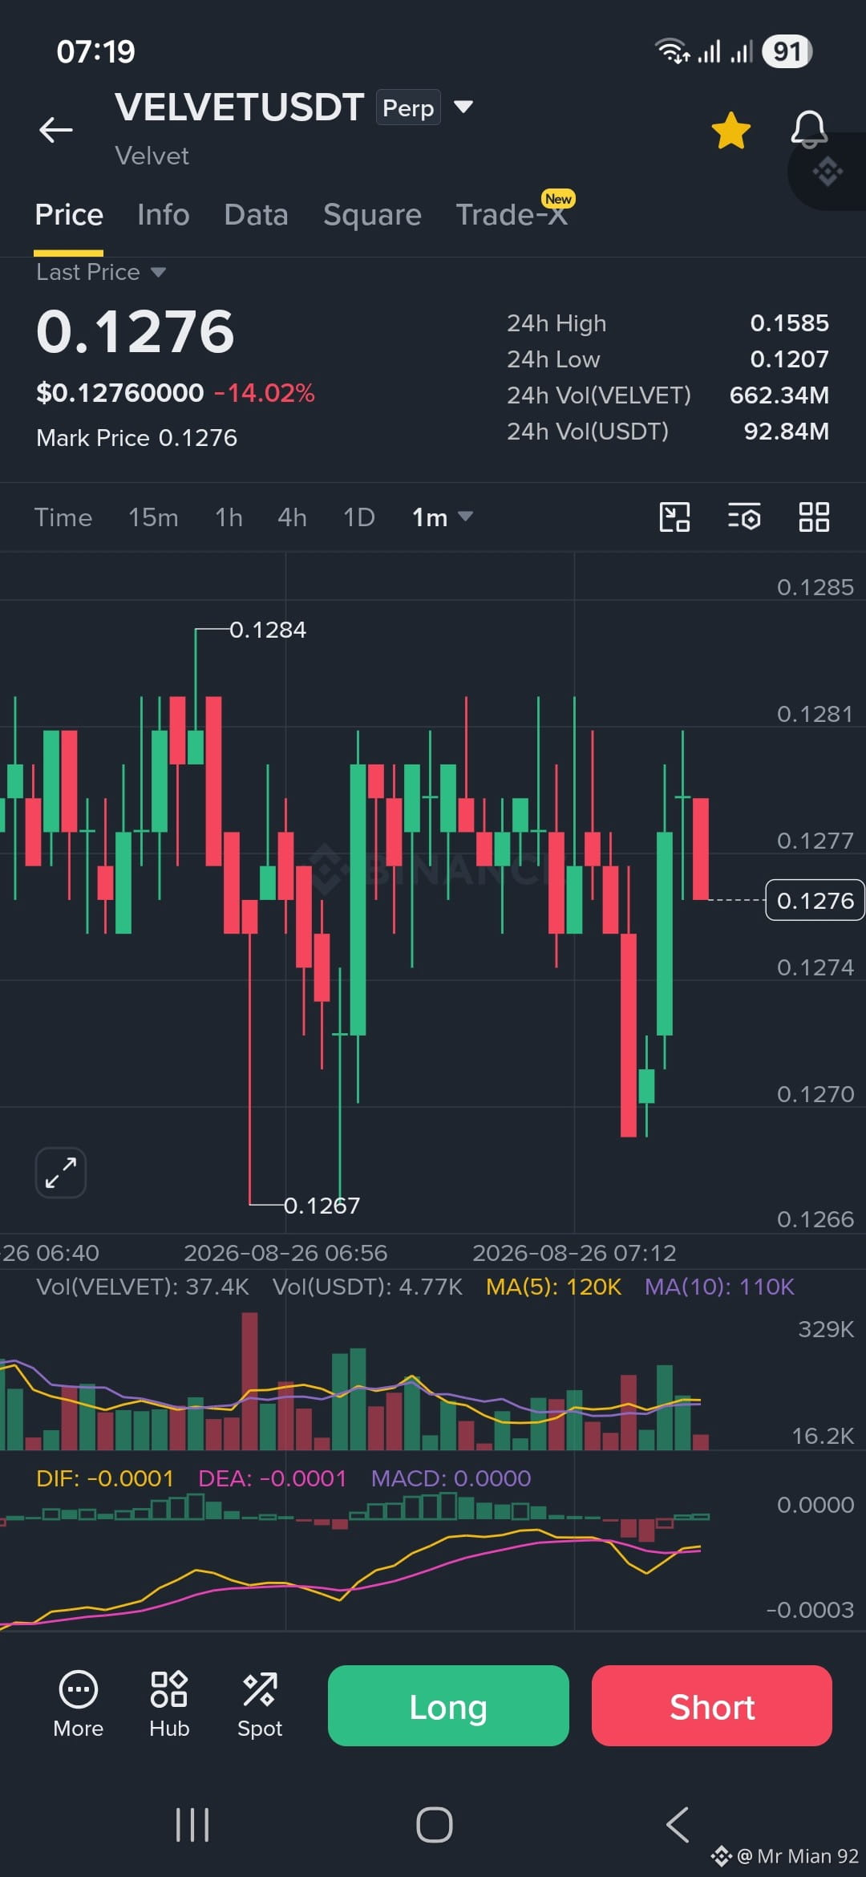
Task: Select the 1h chart interval
Action: coord(229,517)
